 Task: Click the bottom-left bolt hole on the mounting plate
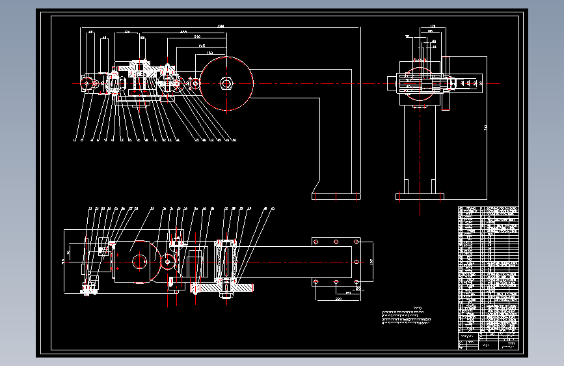(x=316, y=282)
